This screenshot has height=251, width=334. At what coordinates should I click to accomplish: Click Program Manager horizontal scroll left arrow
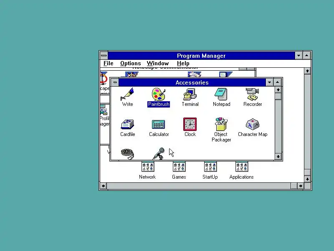click(x=103, y=186)
